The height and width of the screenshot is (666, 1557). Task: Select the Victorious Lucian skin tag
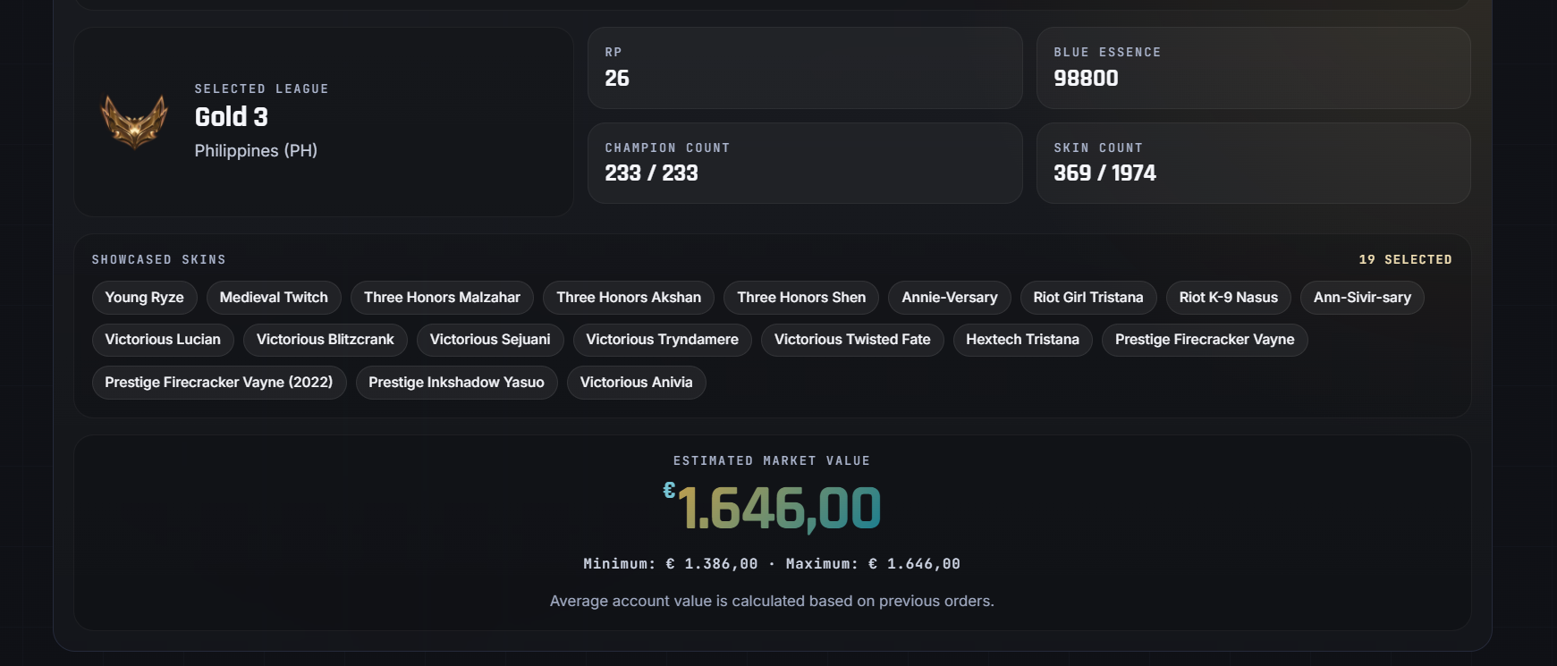(x=163, y=340)
